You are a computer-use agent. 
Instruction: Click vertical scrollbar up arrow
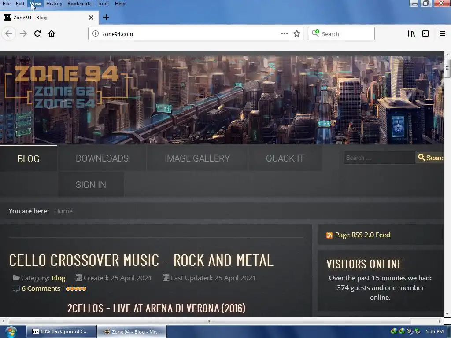[x=447, y=54]
